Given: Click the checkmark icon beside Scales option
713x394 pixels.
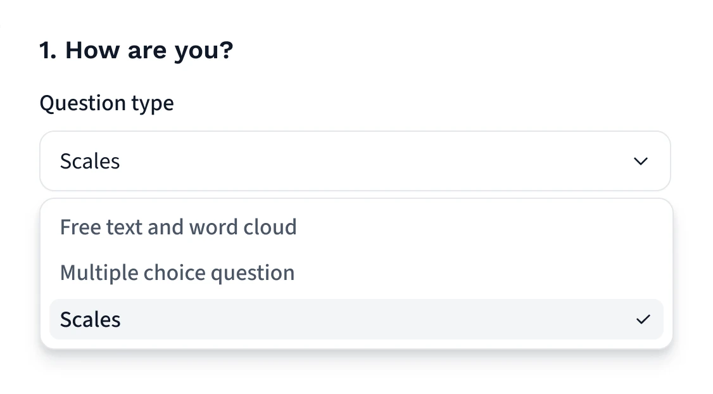Looking at the screenshot, I should (643, 320).
